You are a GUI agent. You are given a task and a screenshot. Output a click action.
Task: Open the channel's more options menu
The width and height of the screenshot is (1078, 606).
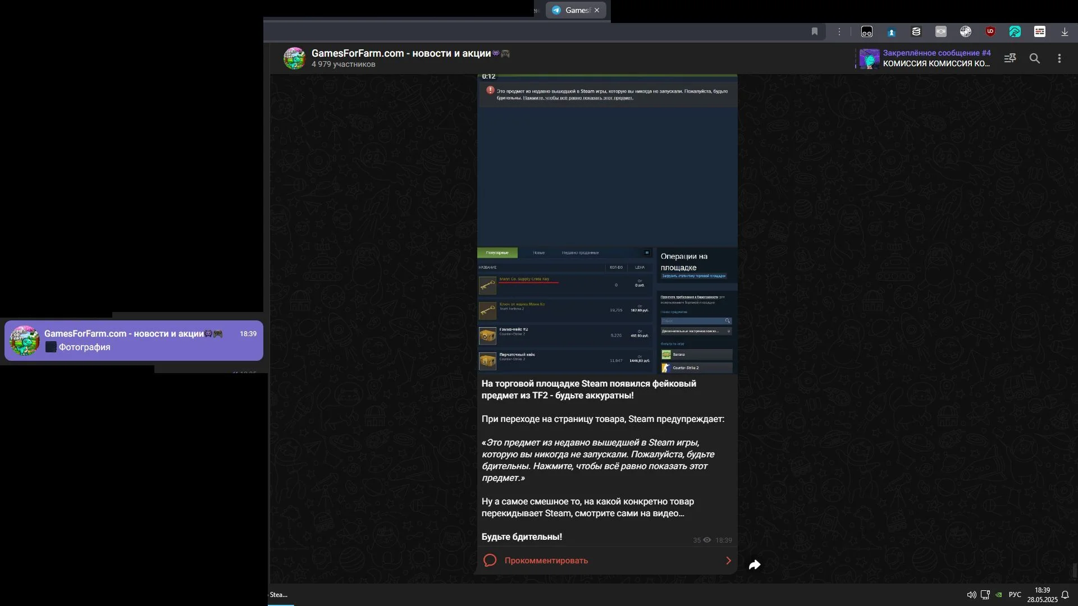point(1059,58)
